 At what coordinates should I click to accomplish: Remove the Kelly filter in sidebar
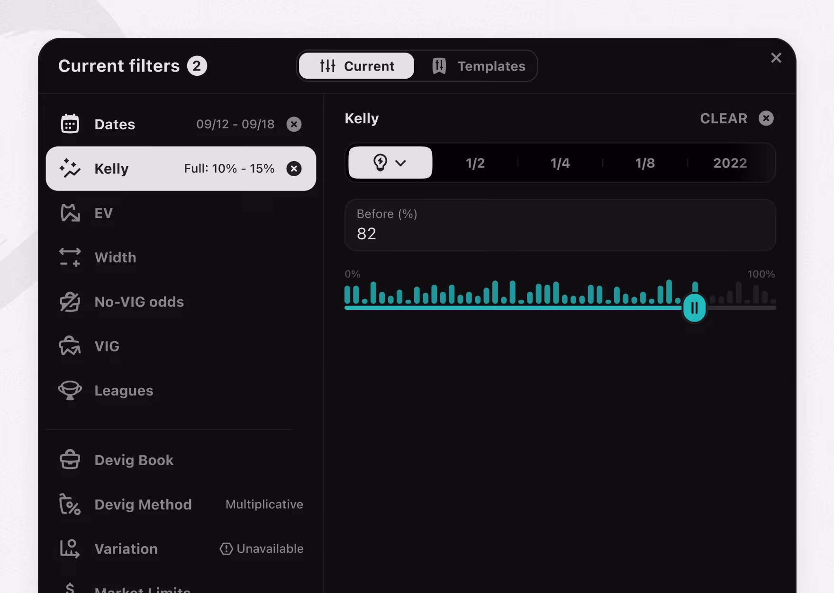(x=294, y=169)
